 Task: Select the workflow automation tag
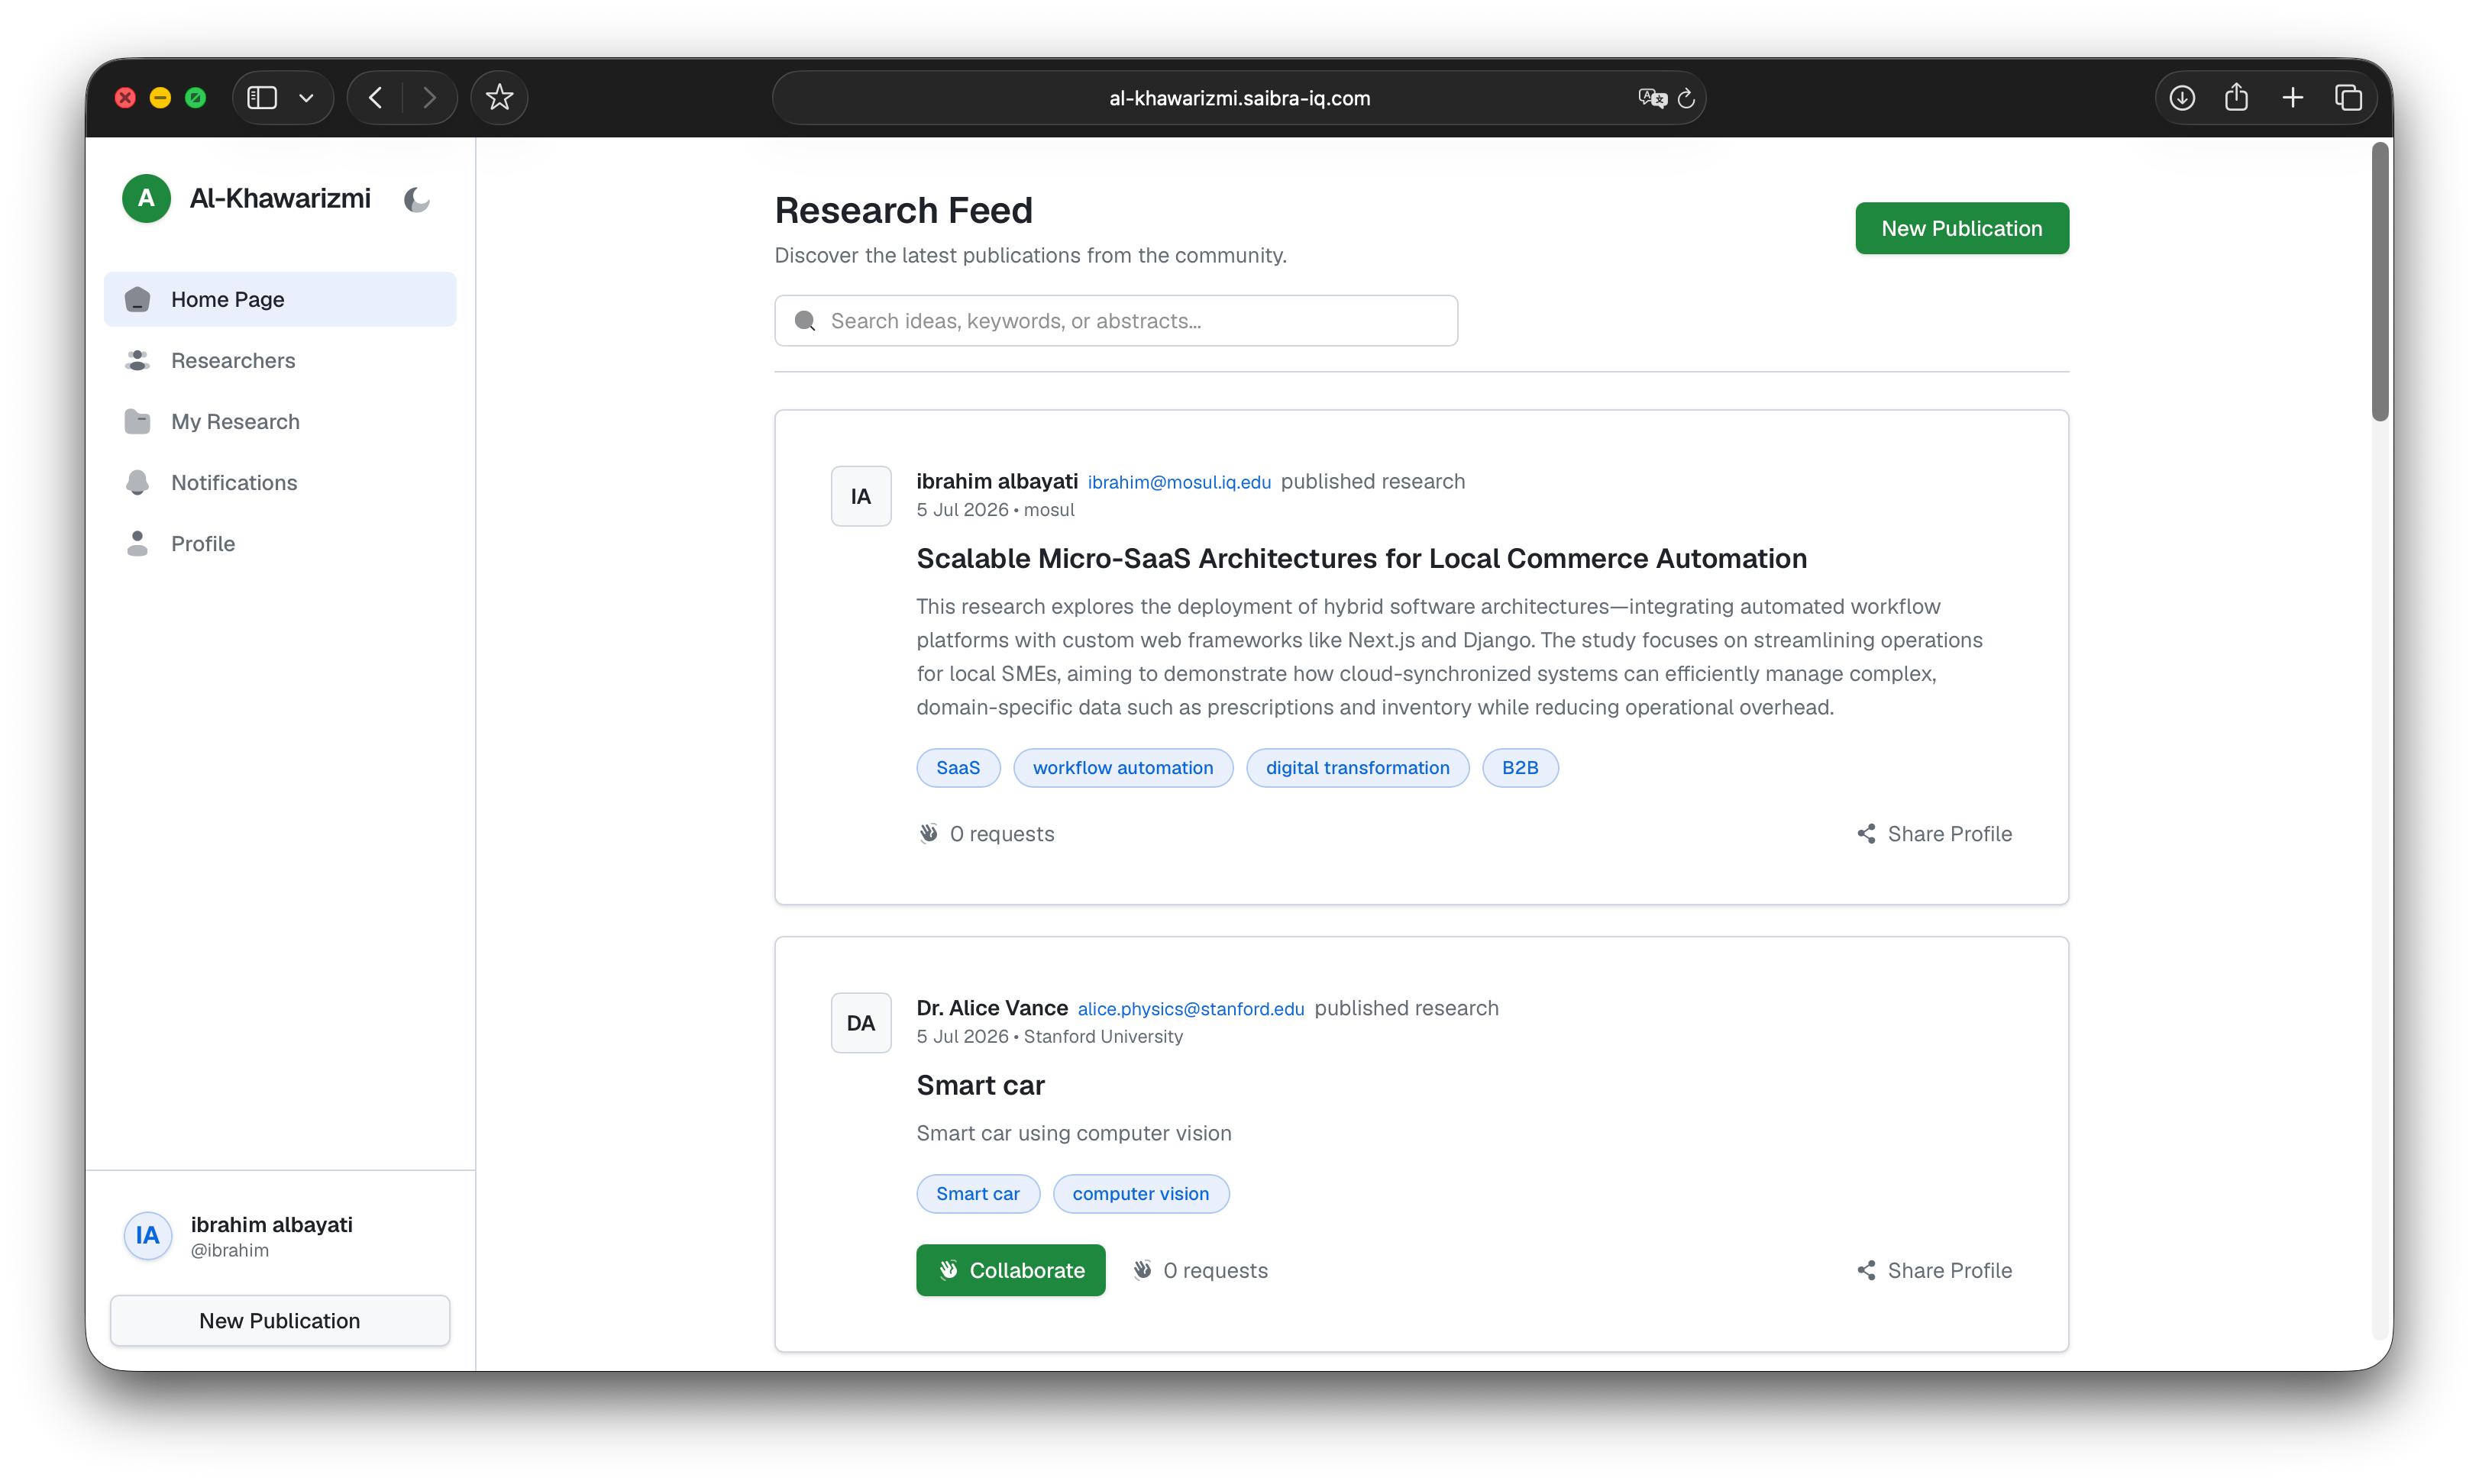1123,767
